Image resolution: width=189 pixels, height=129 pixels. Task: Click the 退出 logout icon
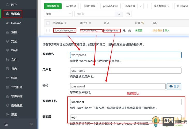[x=8, y=115]
